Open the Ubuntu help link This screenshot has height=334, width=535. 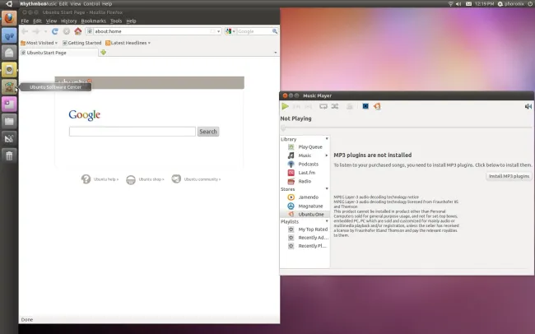(x=106, y=179)
